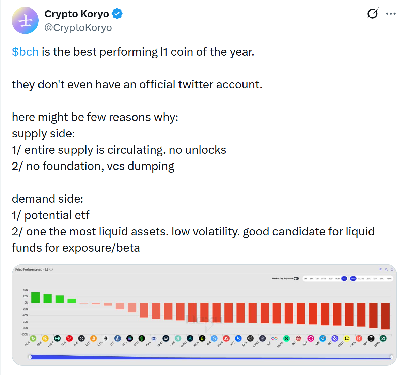This screenshot has width=408, height=375.
Task: Click the search magnifier icon on the chart
Action: pos(386,269)
